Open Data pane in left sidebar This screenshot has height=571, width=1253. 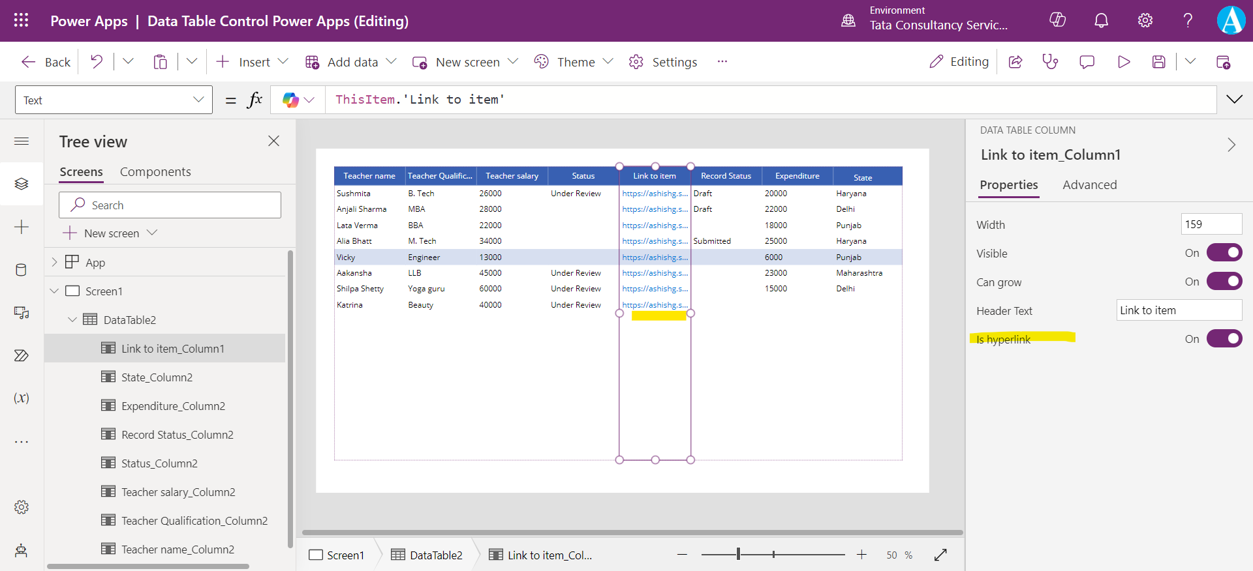coord(22,270)
